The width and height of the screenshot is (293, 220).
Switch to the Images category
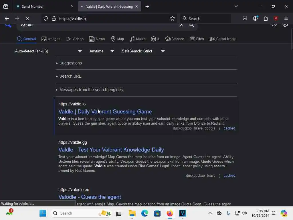[51, 39]
